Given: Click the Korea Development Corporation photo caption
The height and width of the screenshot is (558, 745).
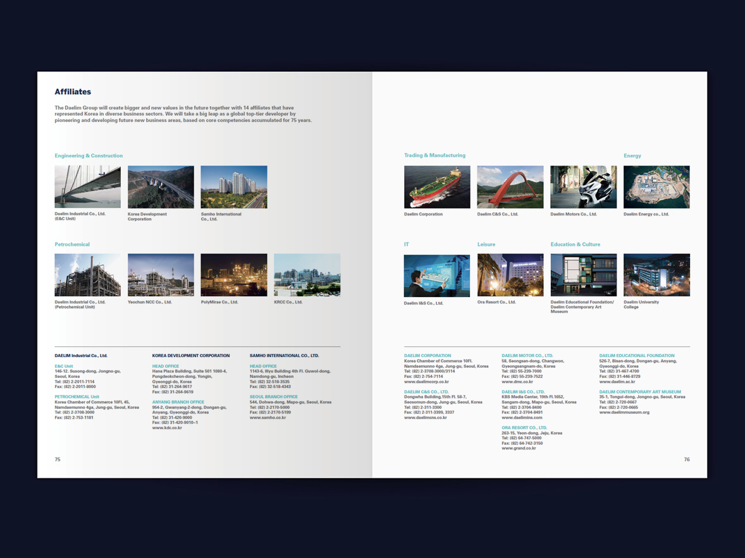Looking at the screenshot, I should (147, 217).
